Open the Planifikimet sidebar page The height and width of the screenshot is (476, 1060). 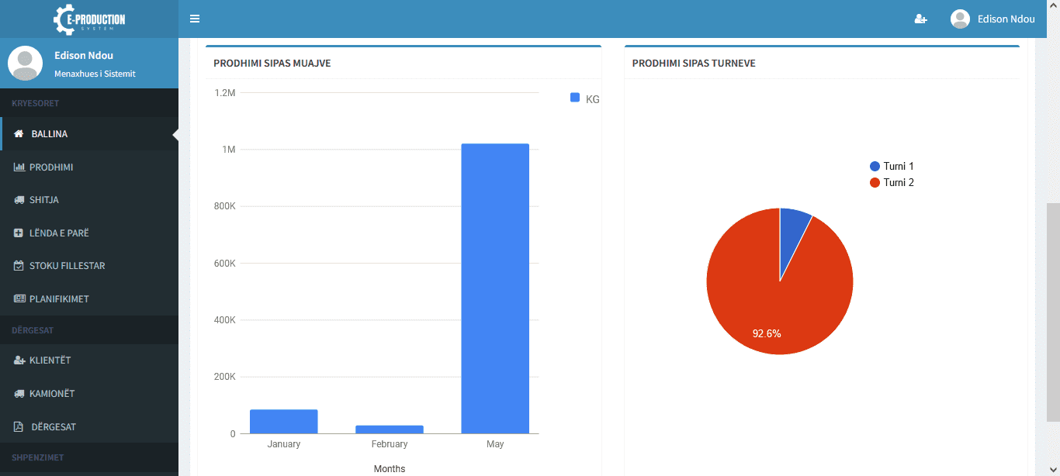click(x=58, y=299)
